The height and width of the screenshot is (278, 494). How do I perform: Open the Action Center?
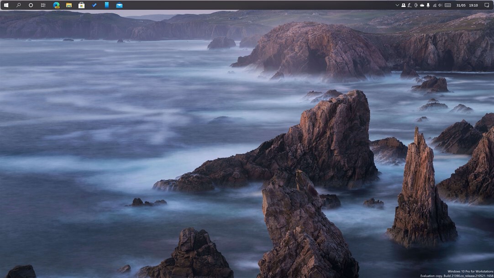(x=486, y=5)
